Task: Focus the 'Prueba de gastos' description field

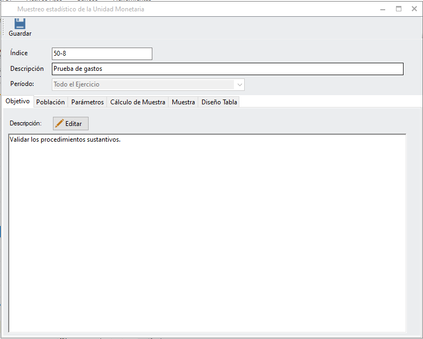Action: coord(227,69)
